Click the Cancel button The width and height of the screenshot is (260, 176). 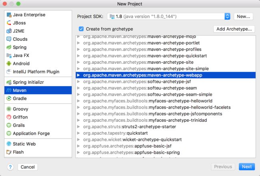point(28,167)
